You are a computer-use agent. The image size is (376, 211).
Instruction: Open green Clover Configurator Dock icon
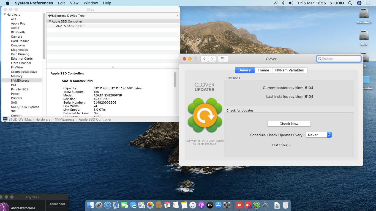coord(257,205)
